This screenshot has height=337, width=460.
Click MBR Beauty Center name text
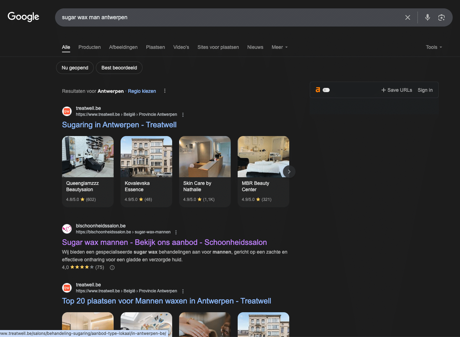(255, 186)
